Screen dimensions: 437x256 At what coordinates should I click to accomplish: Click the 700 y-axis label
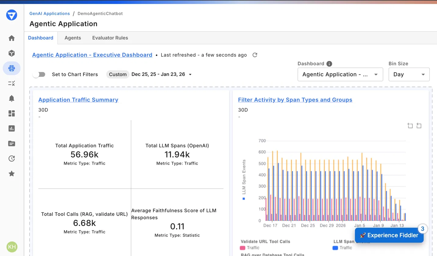tap(261, 141)
